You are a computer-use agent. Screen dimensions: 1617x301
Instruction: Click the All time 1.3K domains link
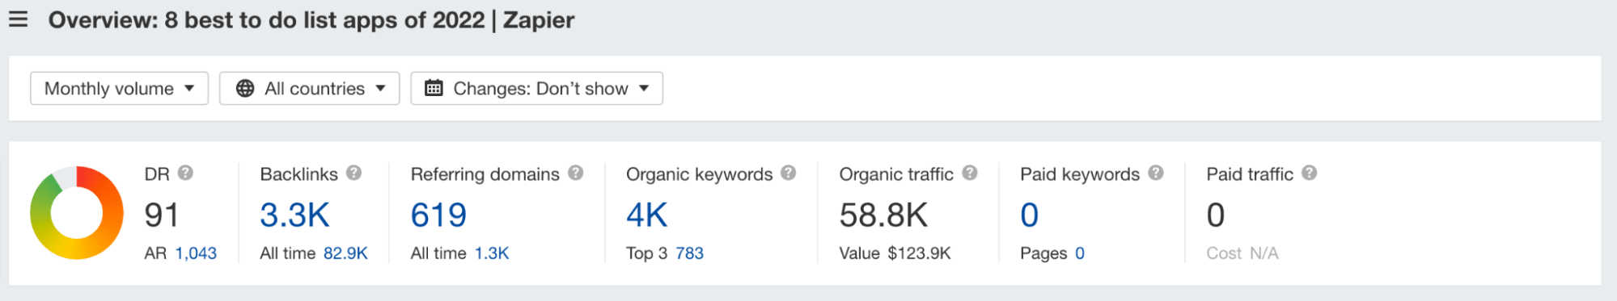[492, 253]
